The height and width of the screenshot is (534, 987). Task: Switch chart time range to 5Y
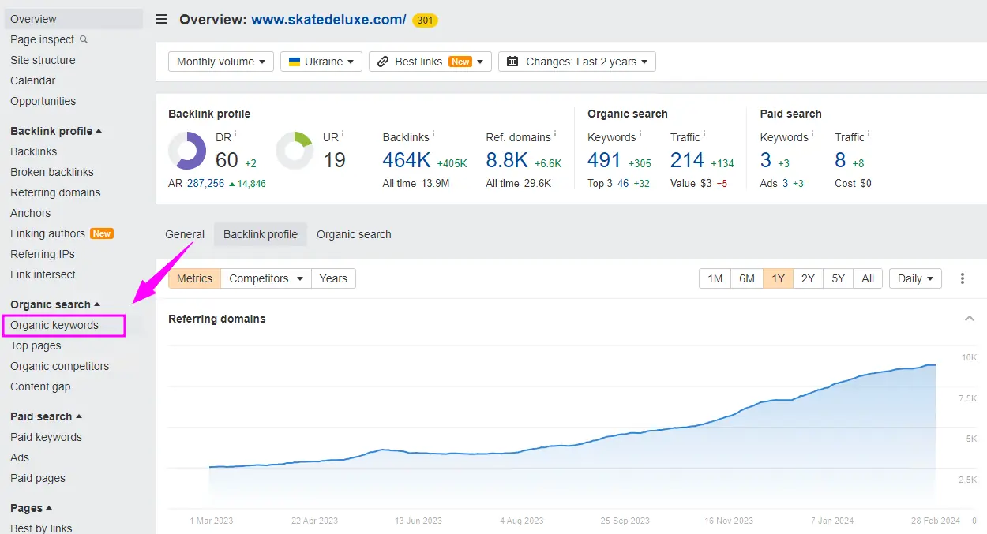point(838,278)
